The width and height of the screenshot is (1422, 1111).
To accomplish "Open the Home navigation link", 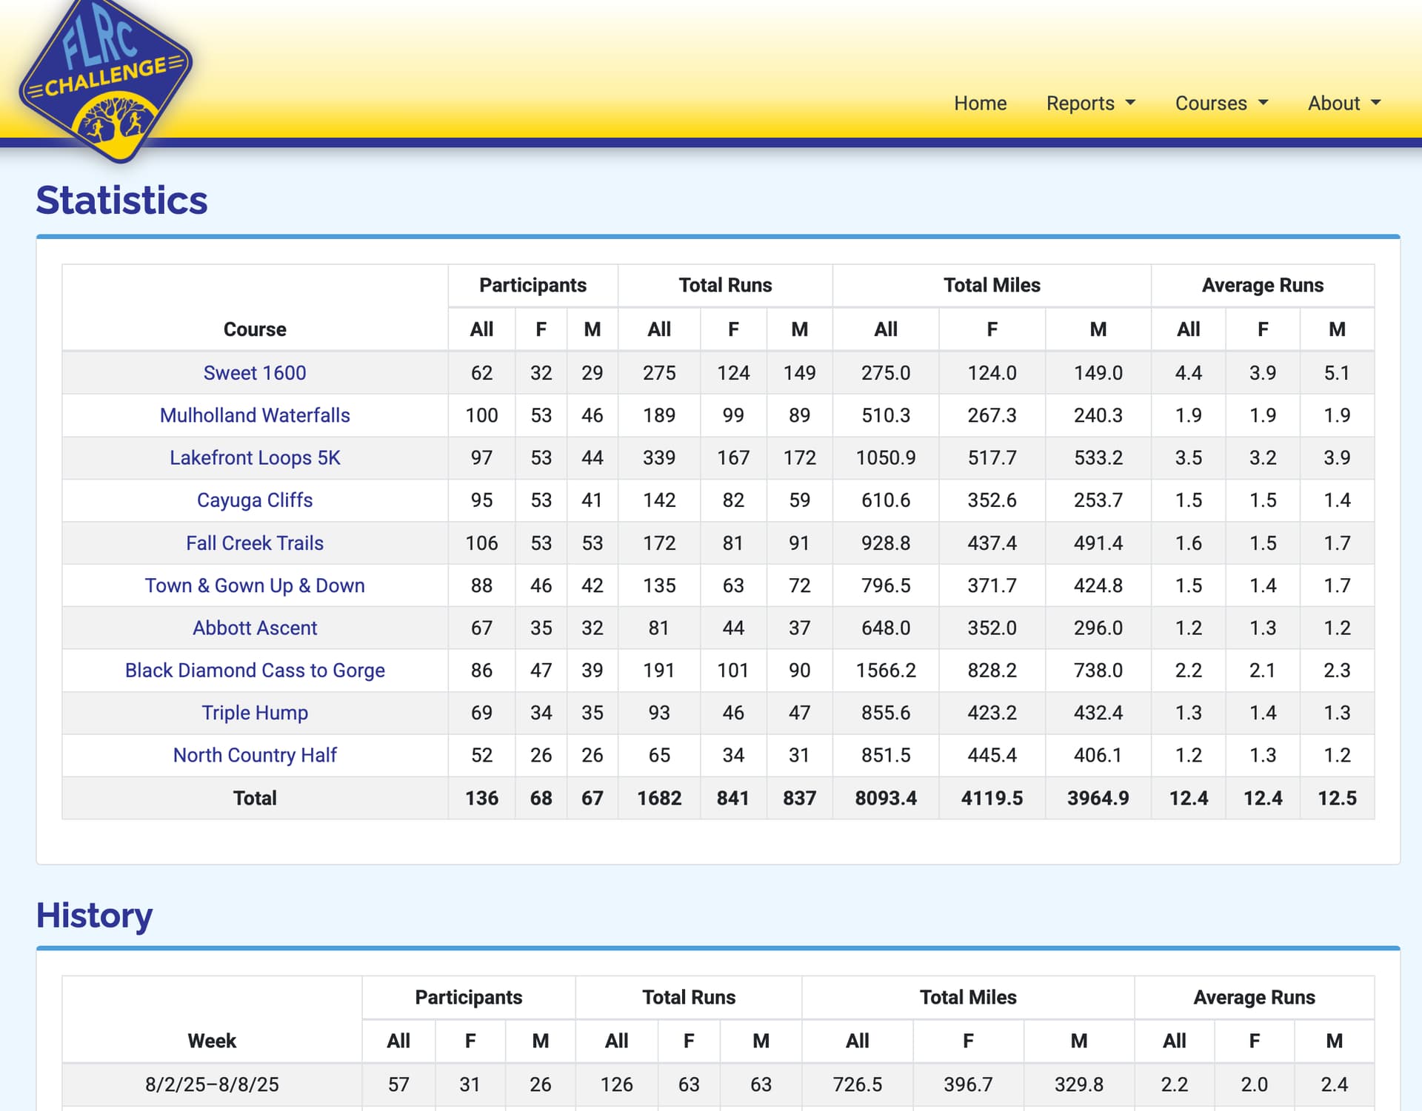I will coord(980,103).
